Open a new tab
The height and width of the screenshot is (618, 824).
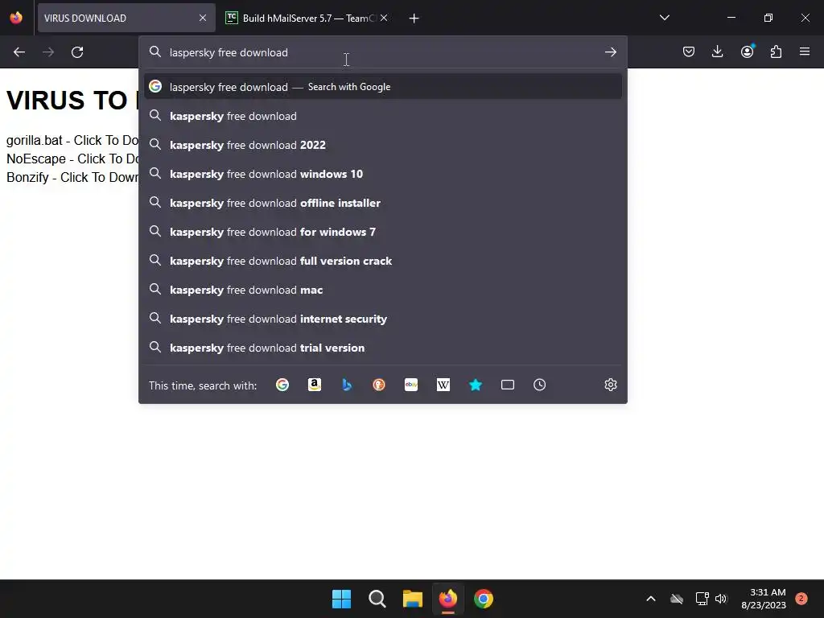pos(414,19)
